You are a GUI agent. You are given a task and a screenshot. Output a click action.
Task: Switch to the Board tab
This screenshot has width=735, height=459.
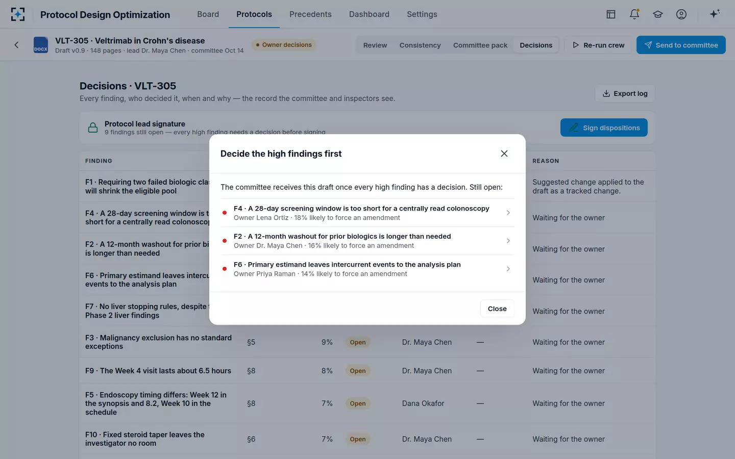tap(208, 14)
